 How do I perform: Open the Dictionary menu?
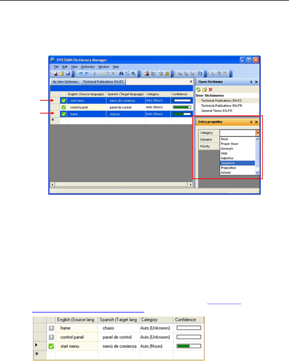pyautogui.click(x=88, y=67)
